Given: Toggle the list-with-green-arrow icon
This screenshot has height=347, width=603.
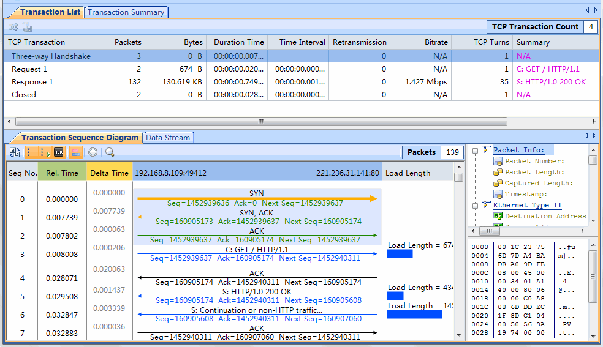Looking at the screenshot, I should pyautogui.click(x=45, y=152).
